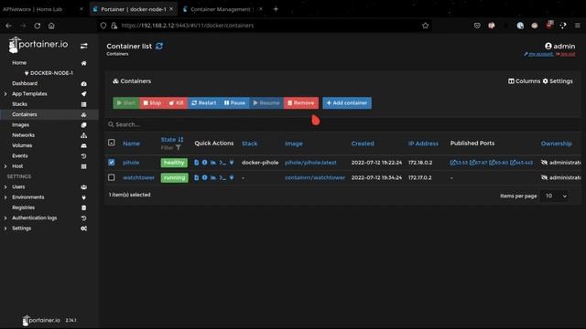Viewport: 586px width, 329px height.
Task: Click the browser address bar URL
Action: coord(188,26)
